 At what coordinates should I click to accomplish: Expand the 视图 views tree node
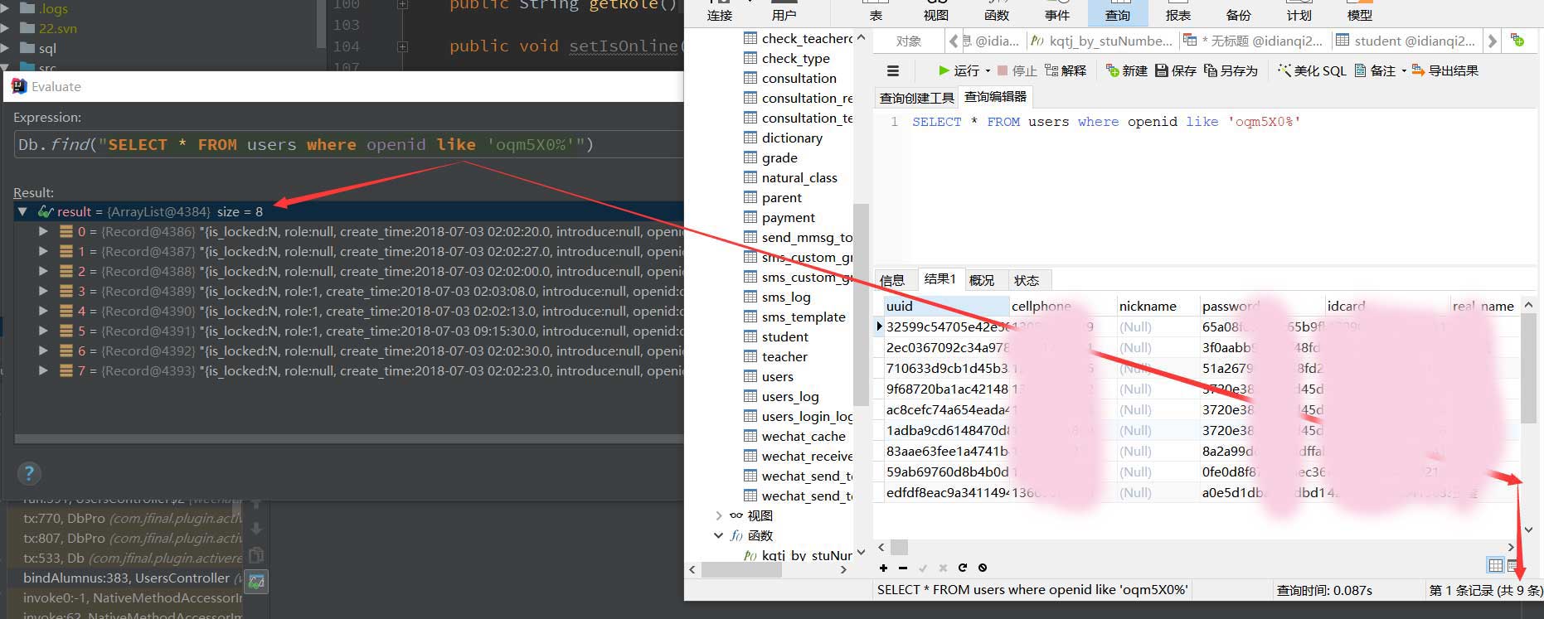pyautogui.click(x=719, y=515)
